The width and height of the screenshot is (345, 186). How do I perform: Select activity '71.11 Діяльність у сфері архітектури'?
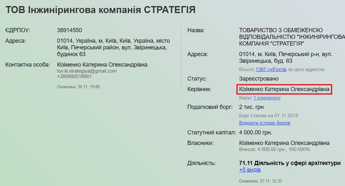point(290,163)
